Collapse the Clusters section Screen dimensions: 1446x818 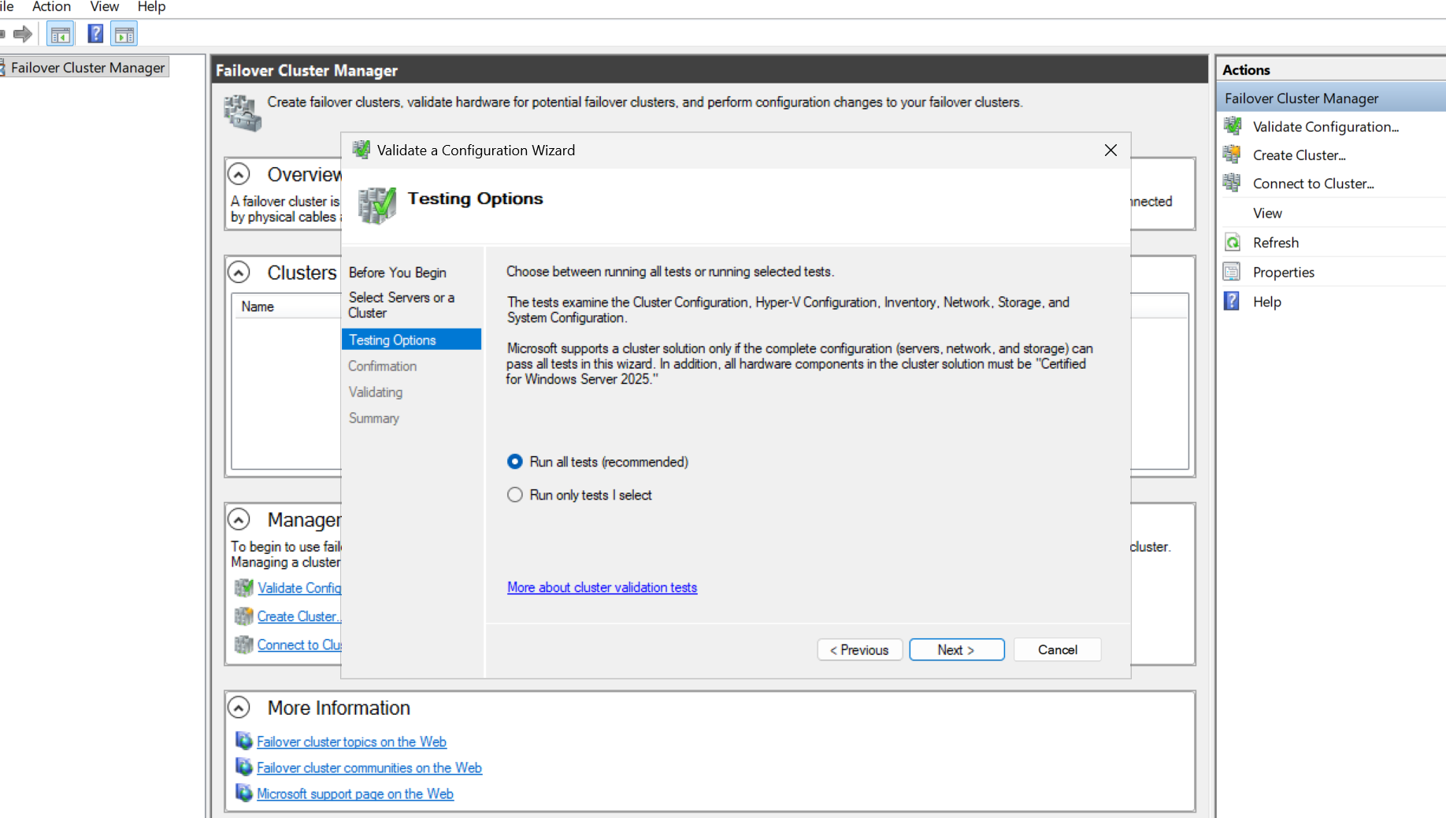(x=239, y=272)
